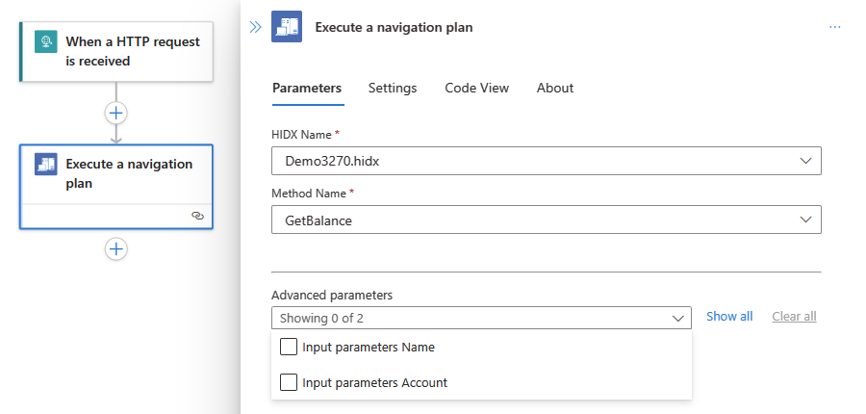Click the Execute a navigation plan panel title
The image size is (866, 414).
point(394,27)
